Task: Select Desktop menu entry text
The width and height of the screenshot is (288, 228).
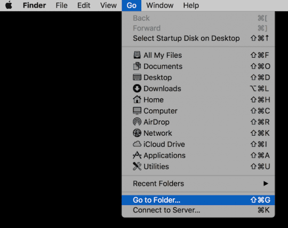Action: [x=157, y=77]
